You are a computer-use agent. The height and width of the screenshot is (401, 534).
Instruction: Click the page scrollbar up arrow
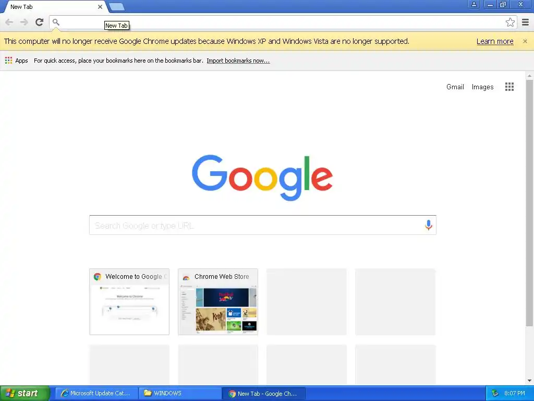coord(529,76)
